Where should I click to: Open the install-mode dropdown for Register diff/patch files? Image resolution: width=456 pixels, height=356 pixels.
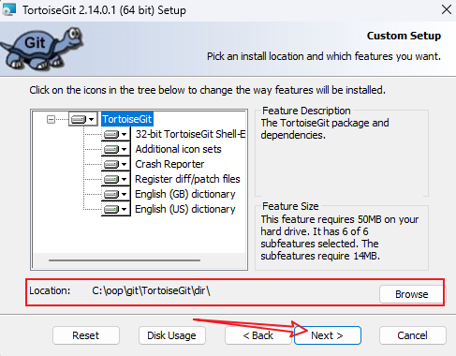tap(116, 179)
